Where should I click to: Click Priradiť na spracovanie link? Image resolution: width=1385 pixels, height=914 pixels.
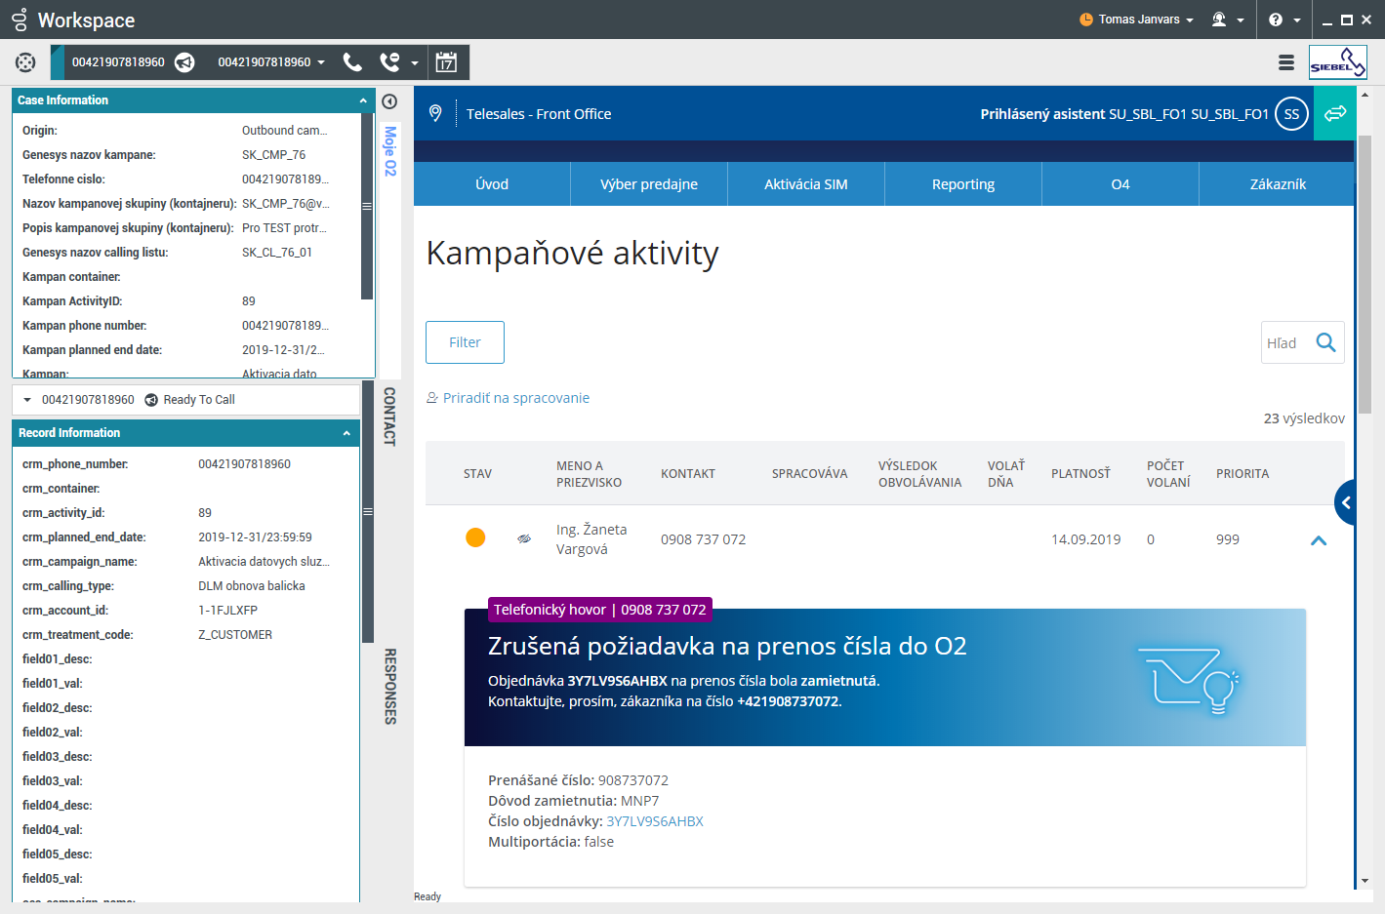point(508,398)
